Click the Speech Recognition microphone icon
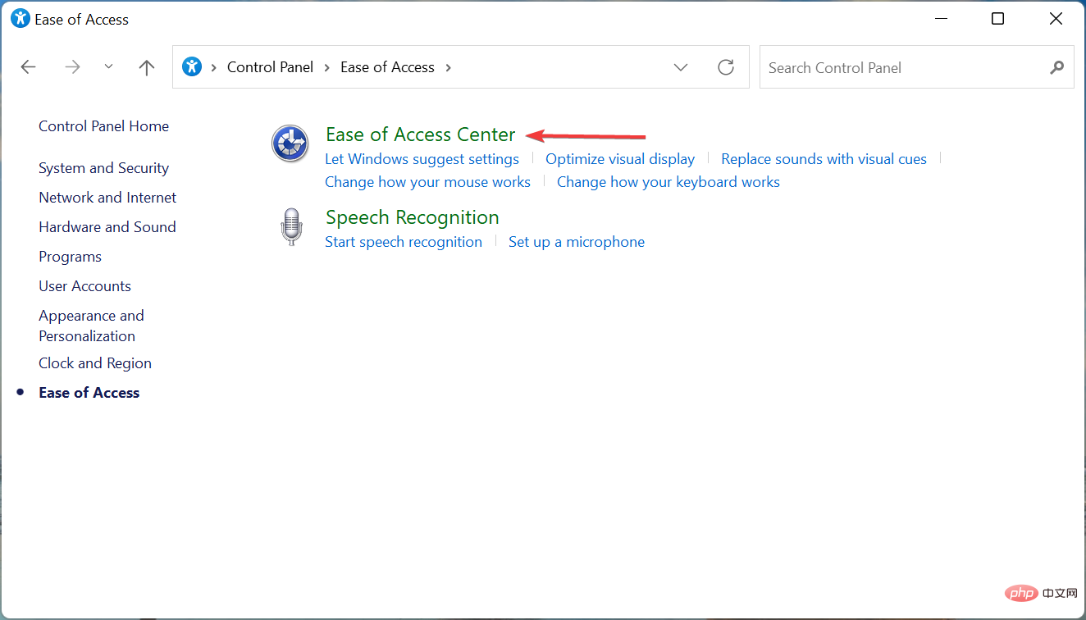The height and width of the screenshot is (620, 1086). (x=290, y=226)
